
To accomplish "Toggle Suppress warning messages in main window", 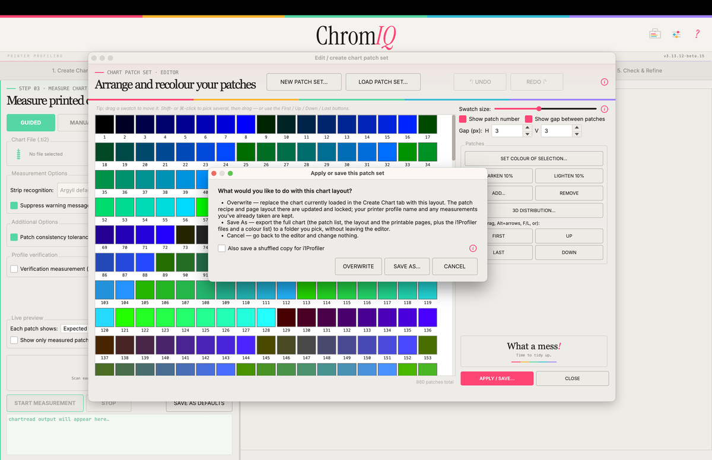I will pyautogui.click(x=14, y=206).
